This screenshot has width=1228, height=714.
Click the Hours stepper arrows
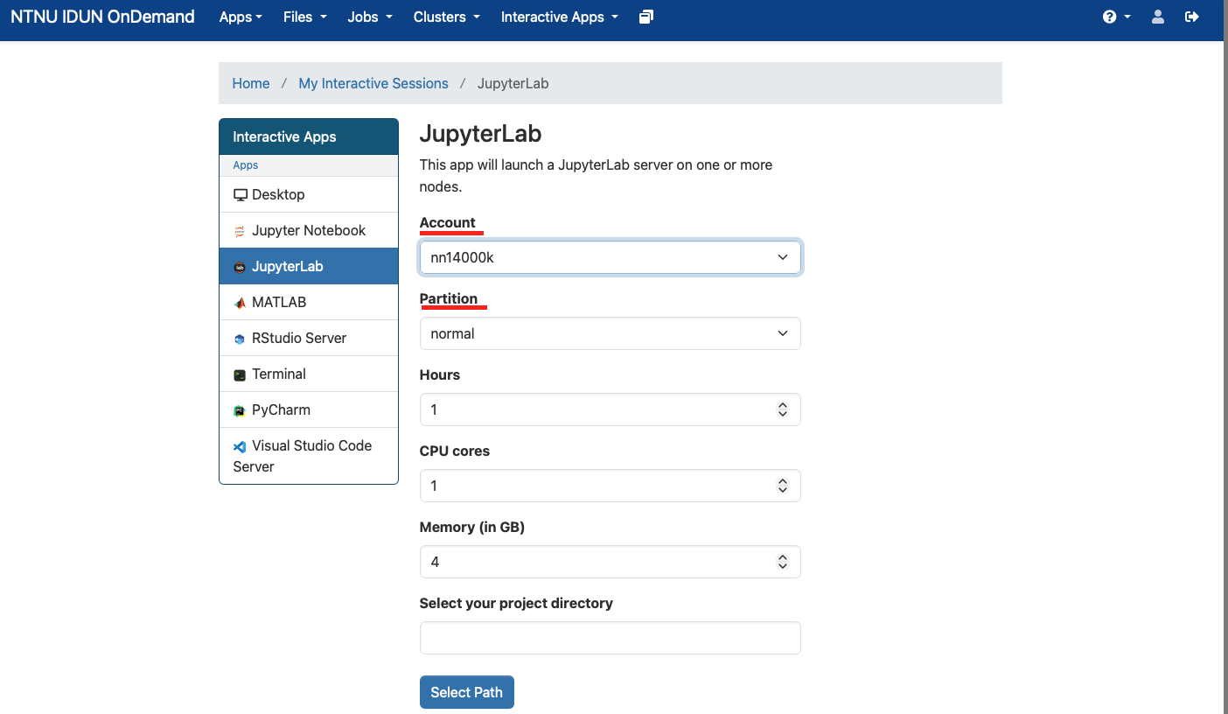783,409
